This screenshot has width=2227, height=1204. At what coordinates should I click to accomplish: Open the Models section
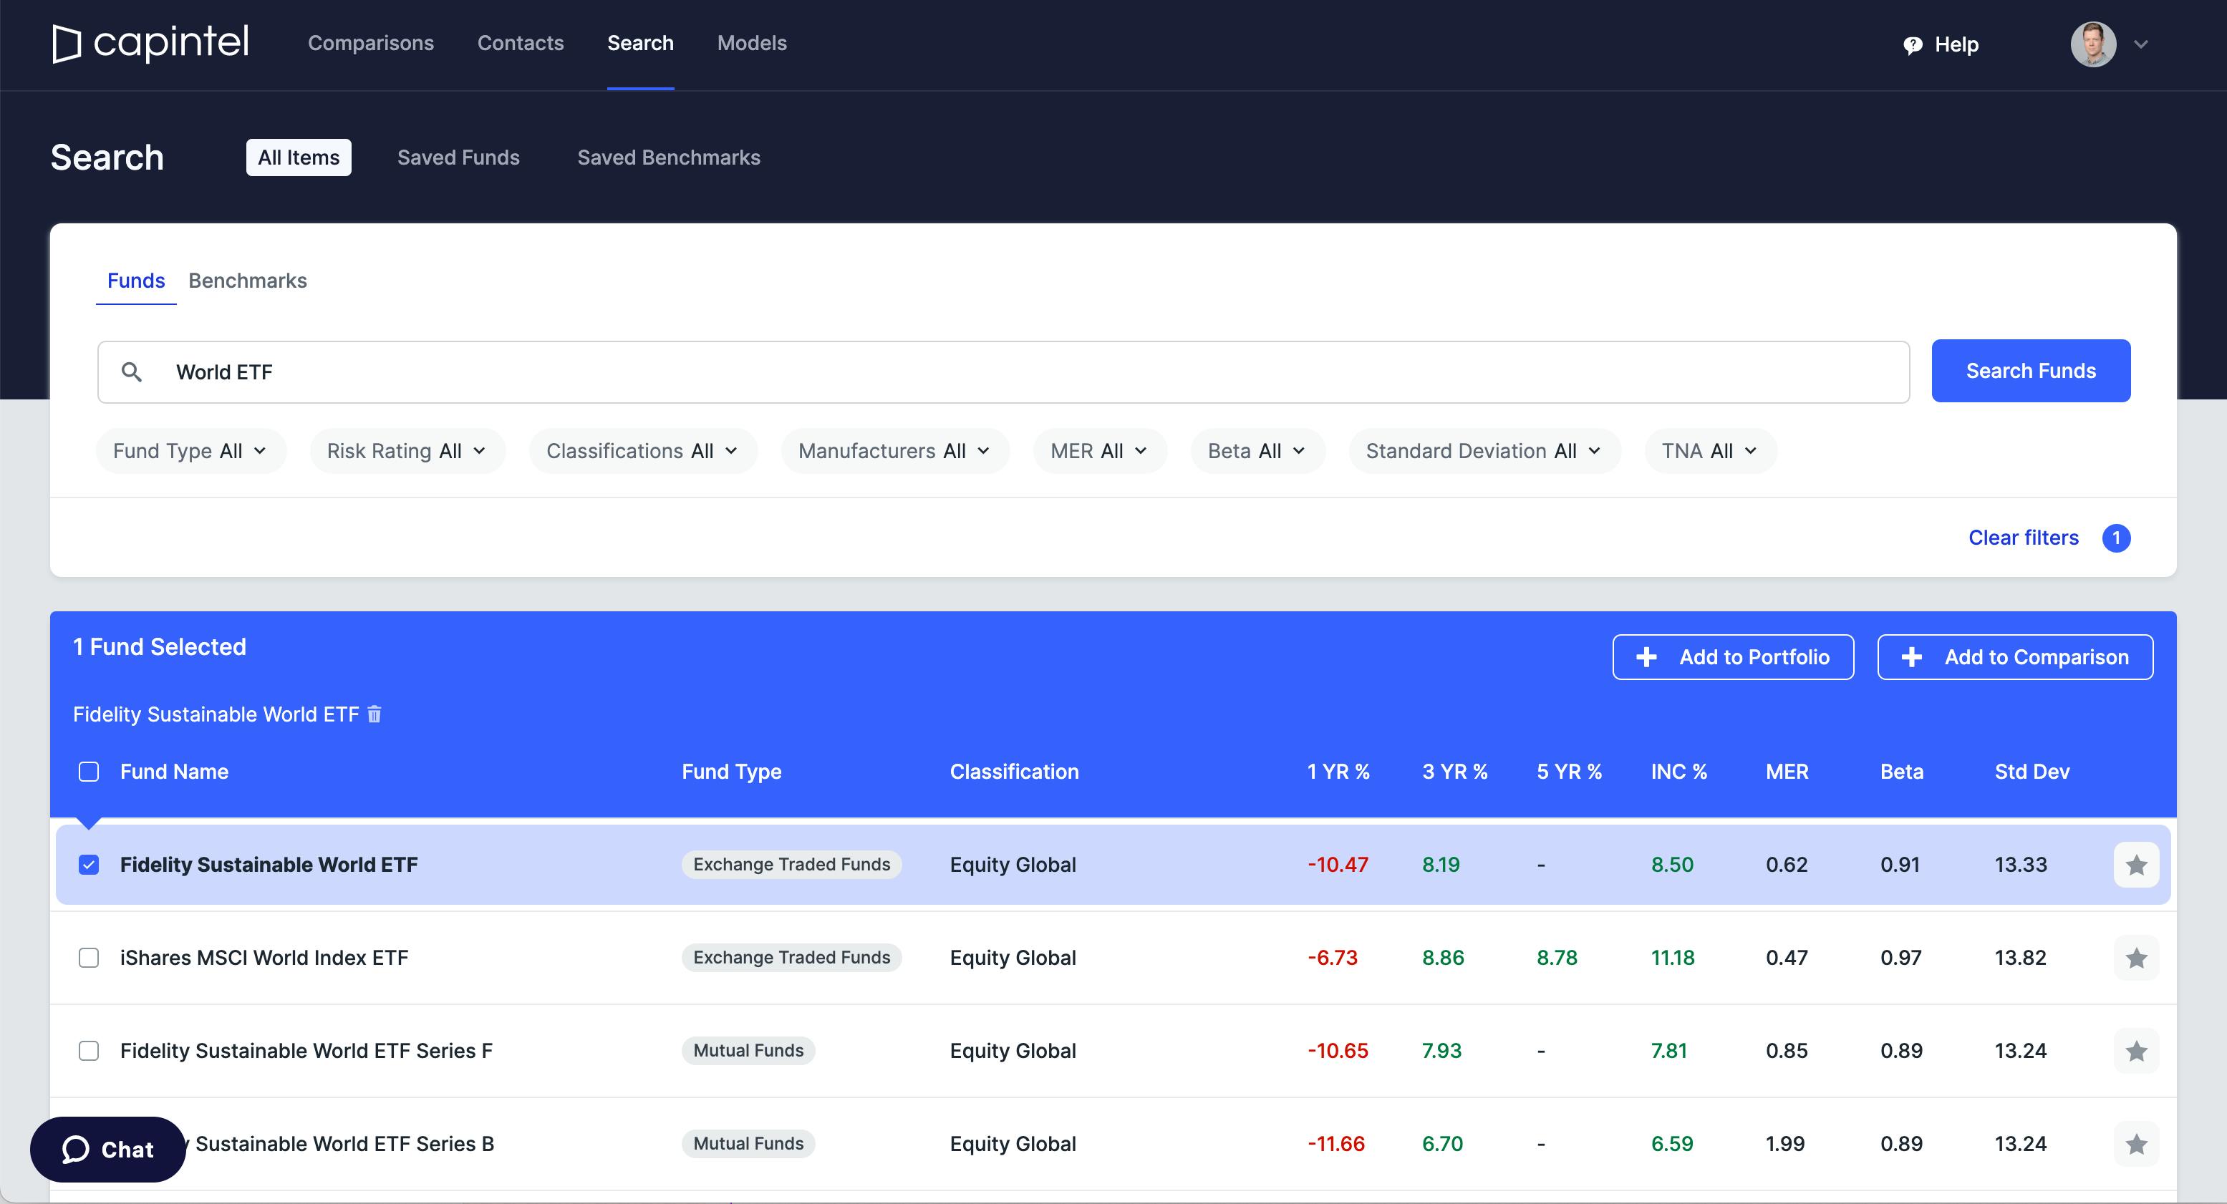(x=750, y=42)
